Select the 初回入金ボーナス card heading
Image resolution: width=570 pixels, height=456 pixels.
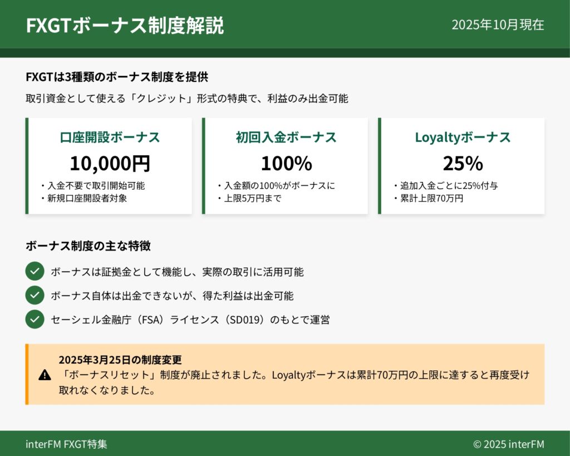click(286, 138)
